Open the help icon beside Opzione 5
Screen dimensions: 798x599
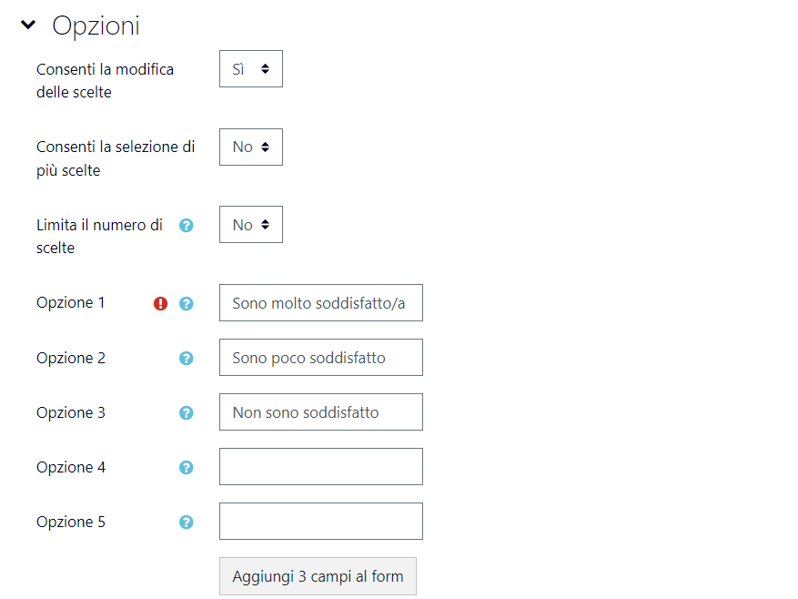point(187,523)
